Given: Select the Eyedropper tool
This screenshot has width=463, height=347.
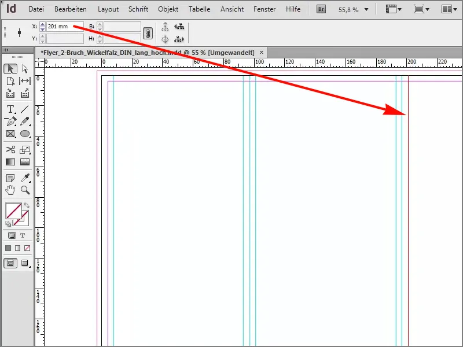Looking at the screenshot, I should click(x=25, y=178).
